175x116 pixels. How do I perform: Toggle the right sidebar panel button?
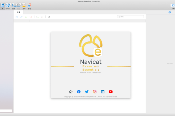(x=173, y=5)
